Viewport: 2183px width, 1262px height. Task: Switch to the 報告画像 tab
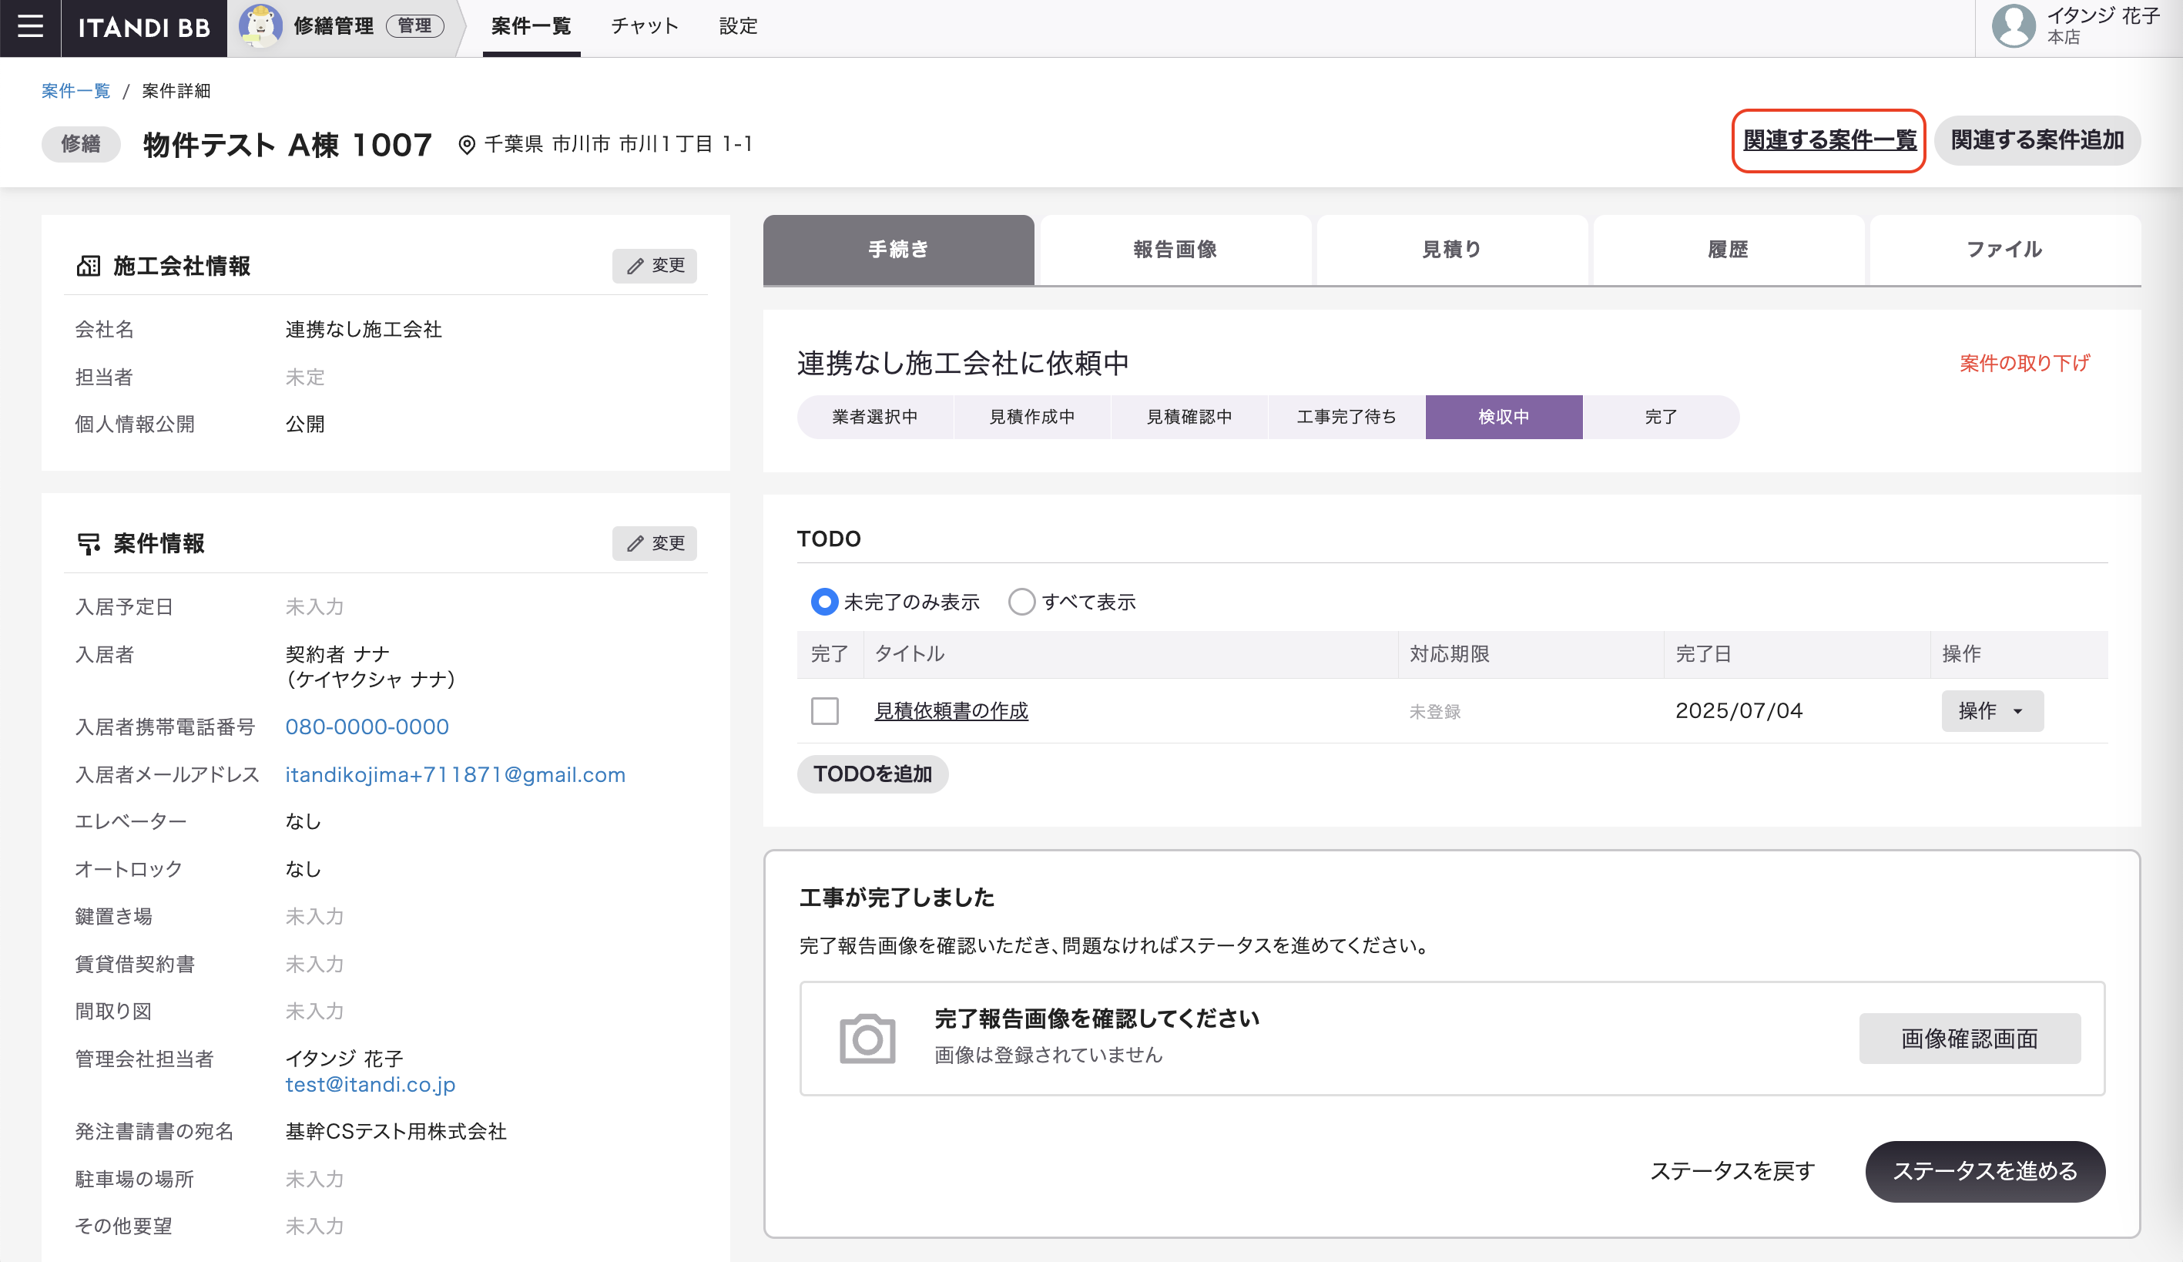click(1175, 250)
